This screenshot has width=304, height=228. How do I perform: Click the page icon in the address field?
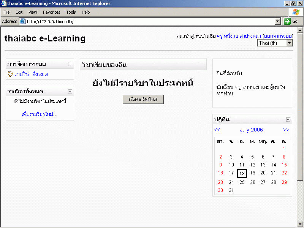coord(22,21)
